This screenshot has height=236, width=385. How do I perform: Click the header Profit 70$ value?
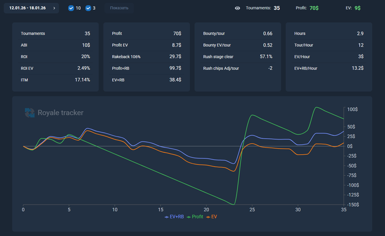[314, 8]
